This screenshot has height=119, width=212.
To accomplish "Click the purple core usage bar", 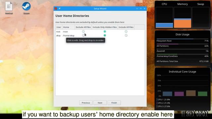I will (x=179, y=94).
